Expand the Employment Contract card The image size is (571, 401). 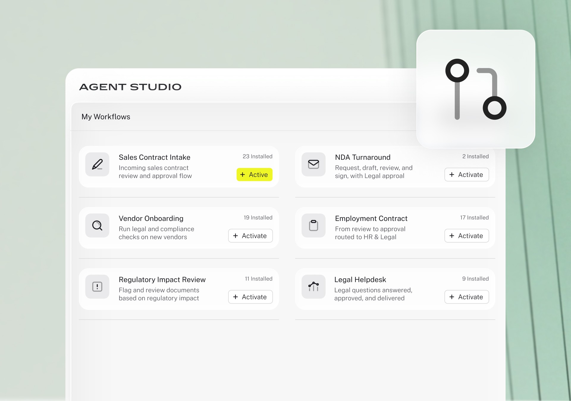coord(371,218)
